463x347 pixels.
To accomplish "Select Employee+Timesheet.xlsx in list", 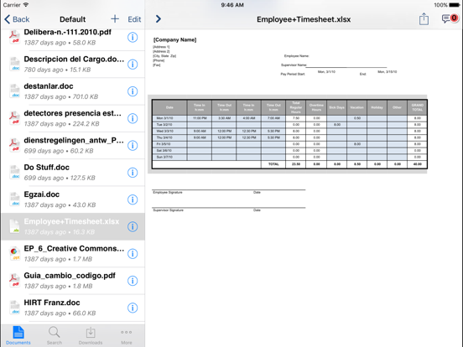I will (x=73, y=226).
